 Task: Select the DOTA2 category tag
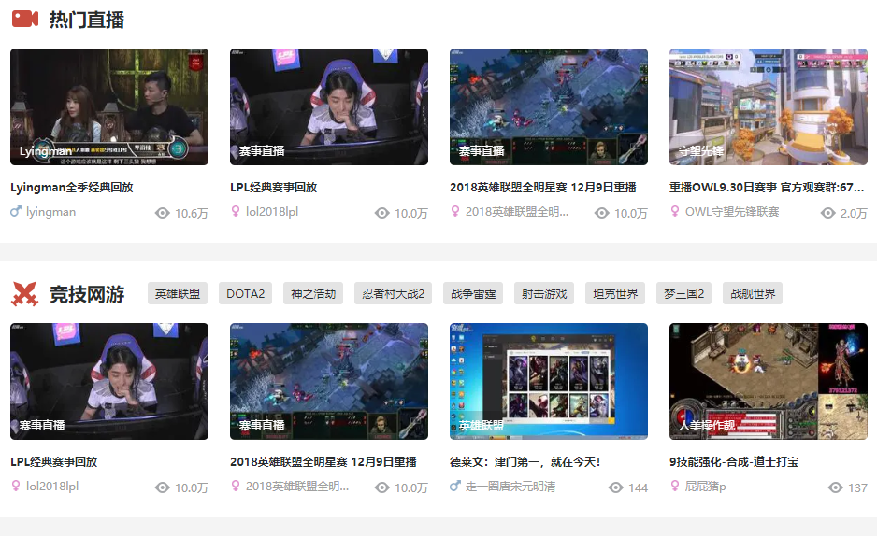pos(246,294)
